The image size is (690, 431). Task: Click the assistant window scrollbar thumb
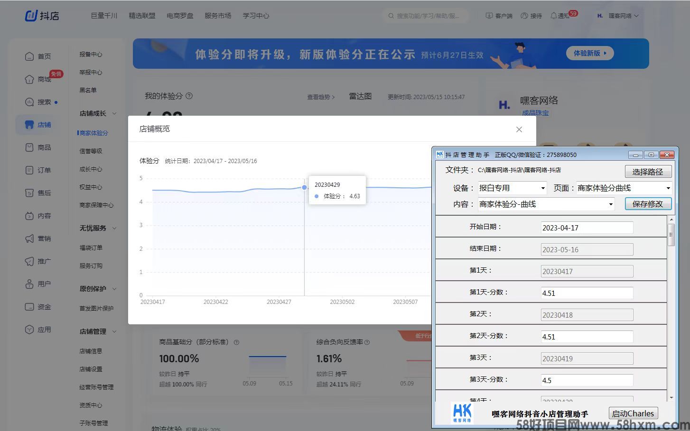coord(671,235)
